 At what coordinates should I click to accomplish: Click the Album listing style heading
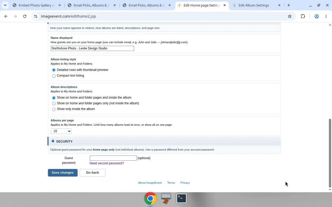[63, 59]
